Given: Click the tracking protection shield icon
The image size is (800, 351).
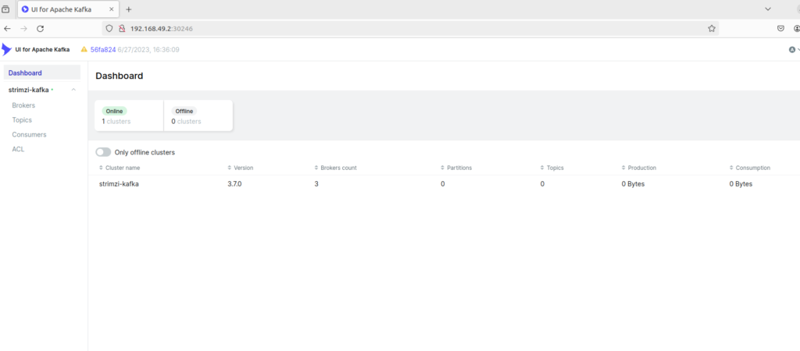Looking at the screenshot, I should [109, 28].
